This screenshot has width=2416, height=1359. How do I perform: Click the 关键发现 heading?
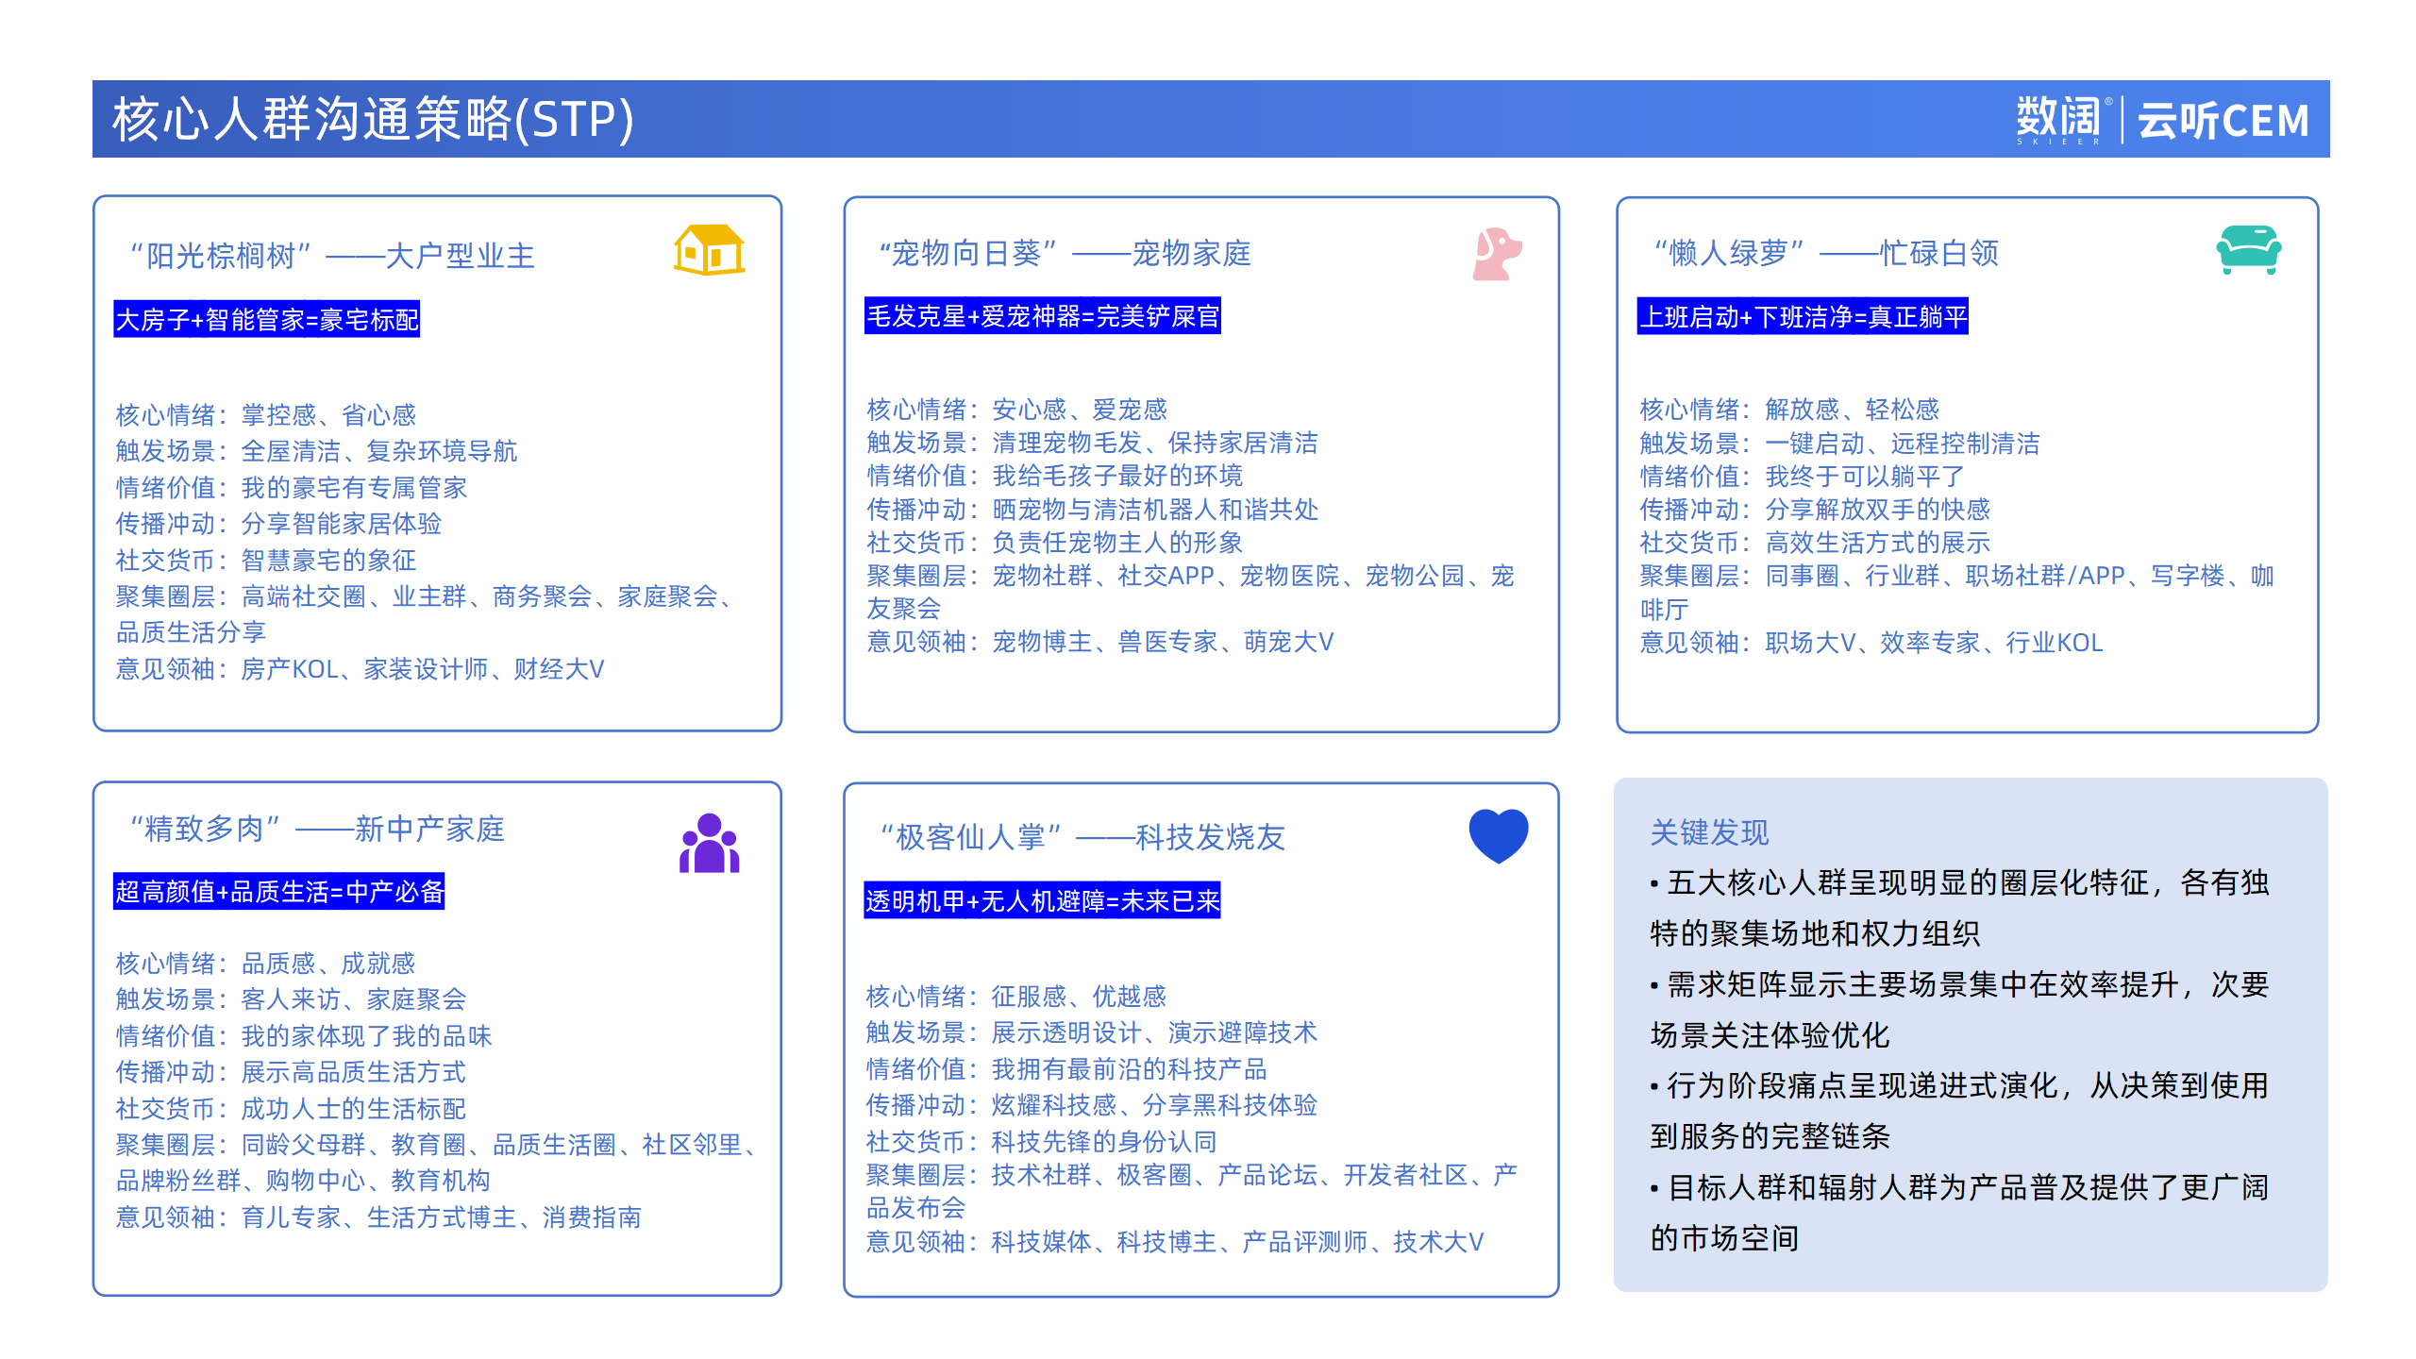[1709, 832]
